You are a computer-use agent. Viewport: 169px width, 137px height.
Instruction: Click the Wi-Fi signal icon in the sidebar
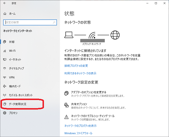tap(5, 51)
